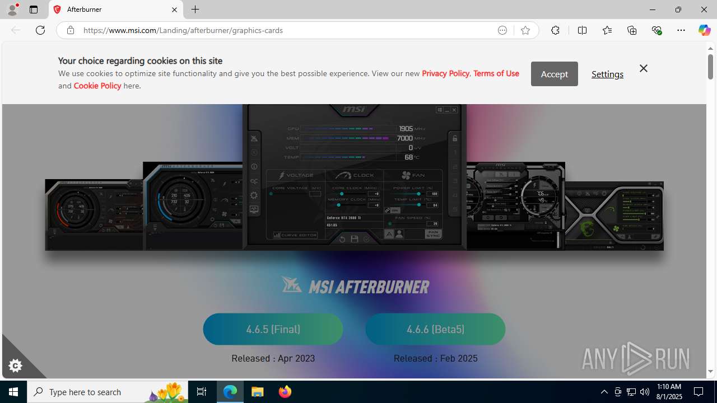
Task: Open the Copilot sidebar
Action: click(704, 30)
